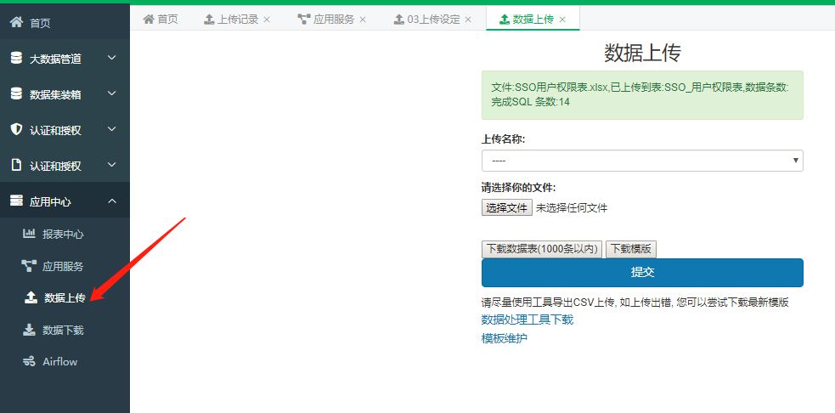Expand the shield 认证和授权 menu chevron
This screenshot has height=413, width=835.
pos(112,129)
